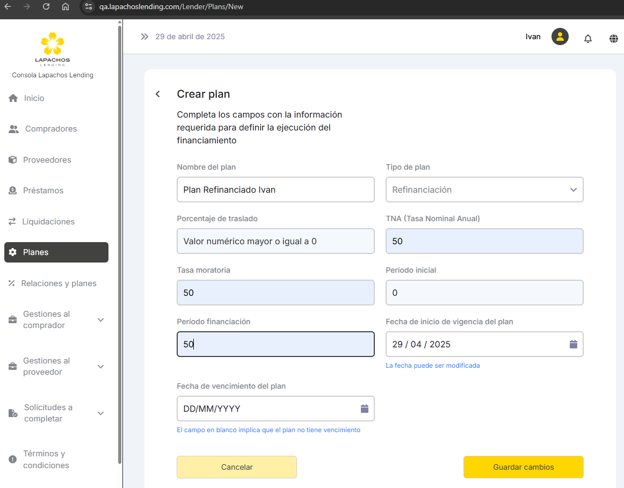Go to Préstamos in the sidebar
This screenshot has height=488, width=624.
tap(43, 191)
